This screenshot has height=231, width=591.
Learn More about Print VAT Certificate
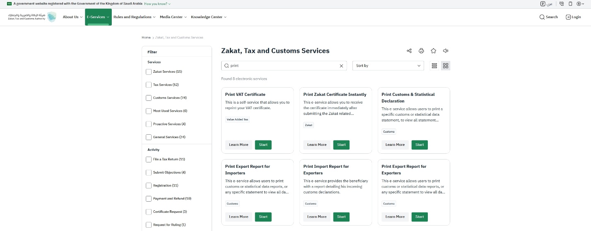coord(239,145)
